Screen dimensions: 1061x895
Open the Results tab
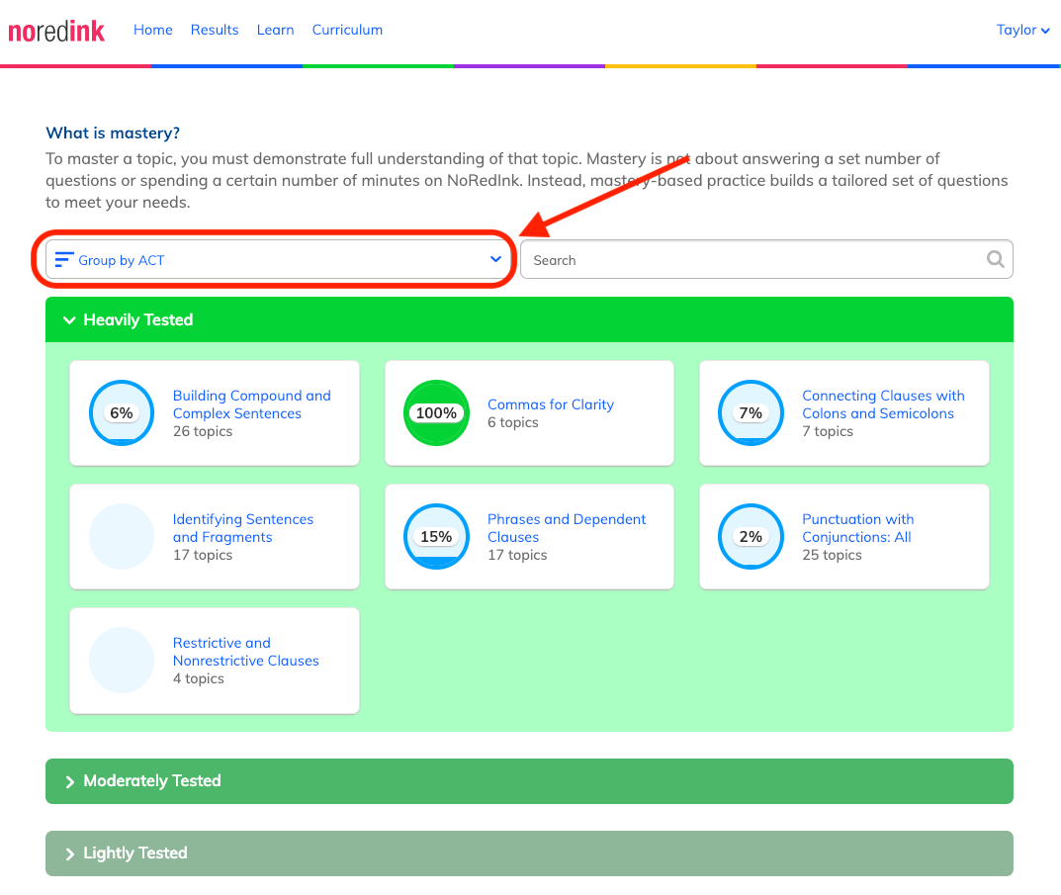[x=215, y=30]
